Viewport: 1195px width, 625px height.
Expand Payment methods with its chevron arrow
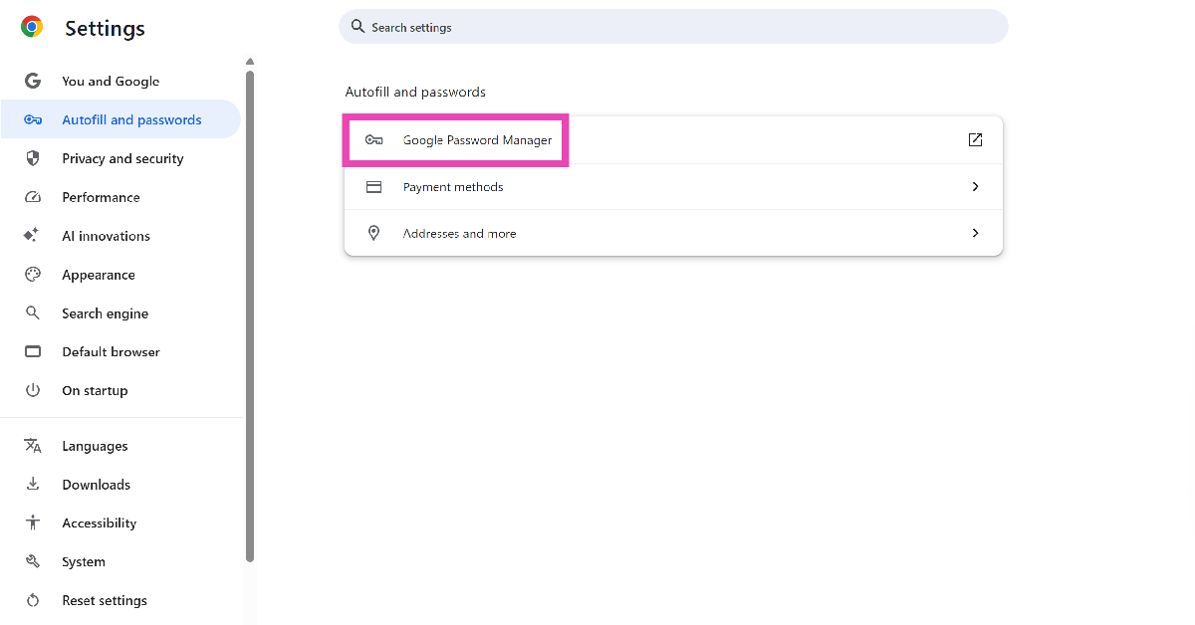pyautogui.click(x=975, y=187)
